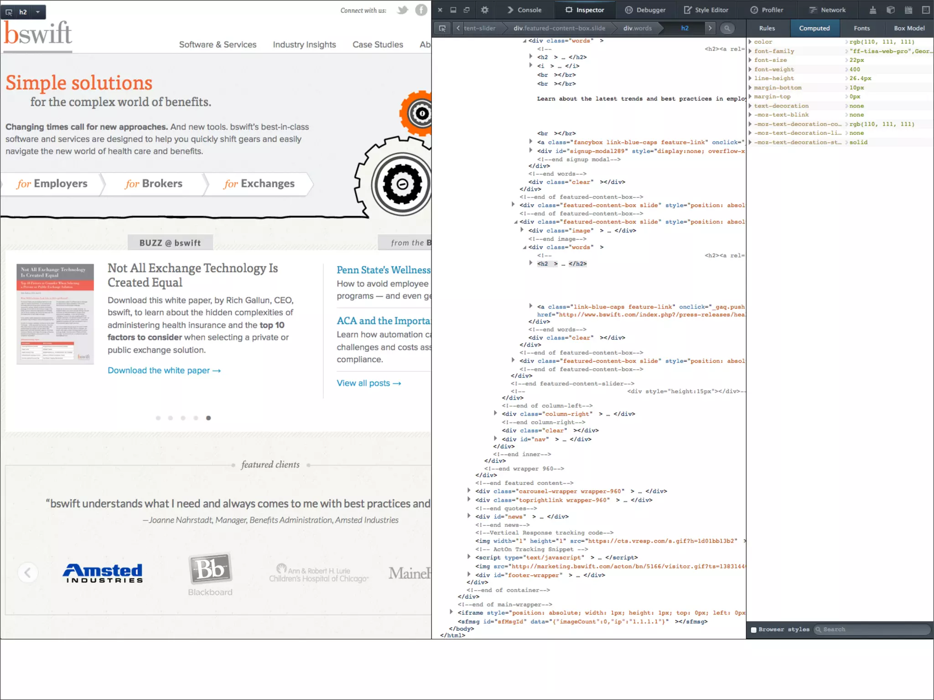Open bswift Twitter icon
This screenshot has width=934, height=700.
tap(402, 10)
